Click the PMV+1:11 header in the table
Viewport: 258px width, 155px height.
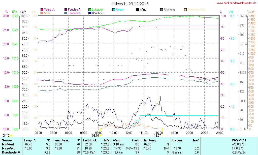point(239,140)
